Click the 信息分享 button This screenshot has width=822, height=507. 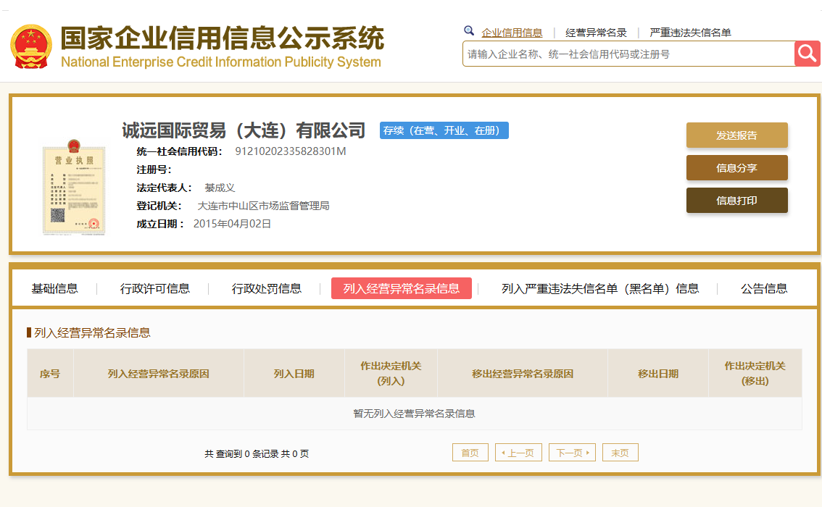[x=736, y=167]
